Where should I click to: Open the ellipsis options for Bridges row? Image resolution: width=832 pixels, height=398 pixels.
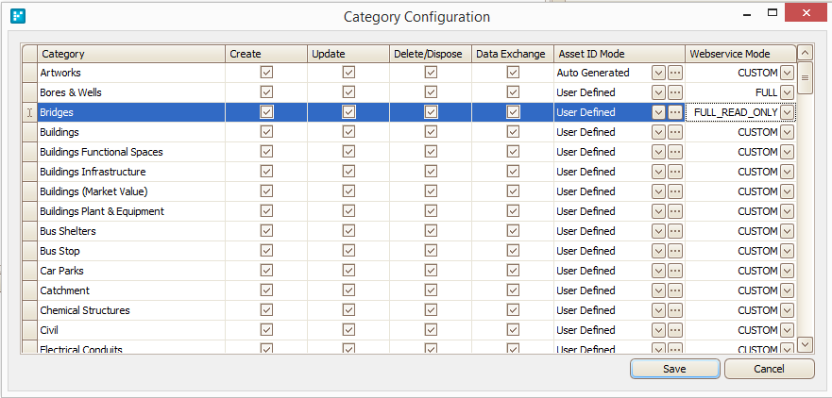pos(675,112)
